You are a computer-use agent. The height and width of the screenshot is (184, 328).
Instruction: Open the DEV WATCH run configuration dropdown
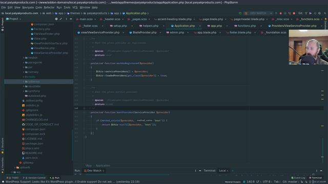258,13
